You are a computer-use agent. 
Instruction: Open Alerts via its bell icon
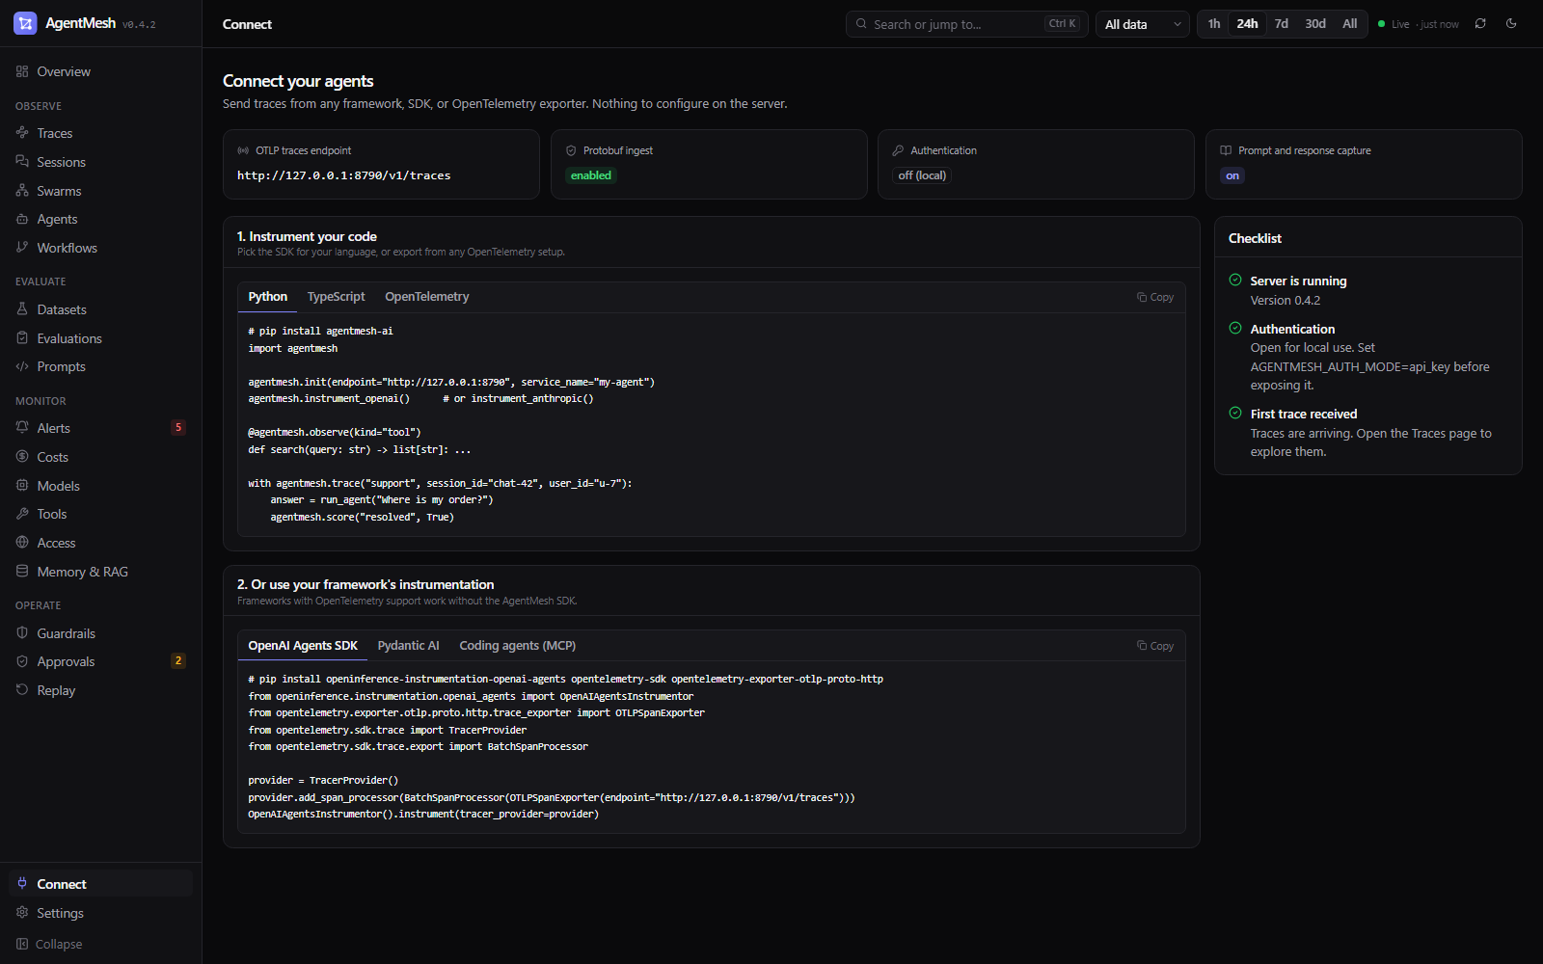click(x=22, y=428)
